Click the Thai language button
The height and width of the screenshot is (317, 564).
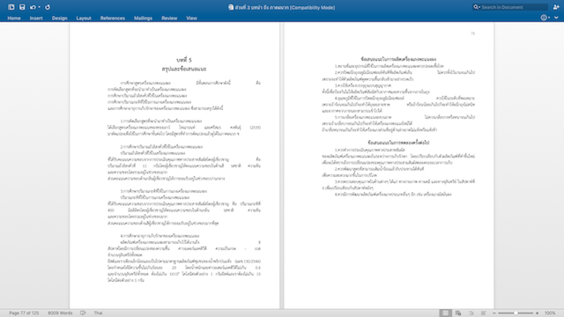tap(98, 313)
